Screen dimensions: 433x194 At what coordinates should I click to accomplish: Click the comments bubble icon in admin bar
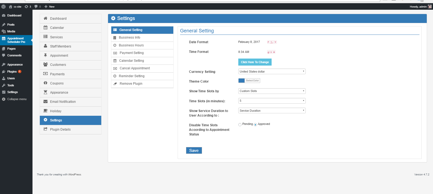(x=36, y=6)
